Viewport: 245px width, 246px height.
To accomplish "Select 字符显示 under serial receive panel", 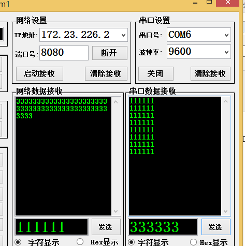I will pos(132,242).
